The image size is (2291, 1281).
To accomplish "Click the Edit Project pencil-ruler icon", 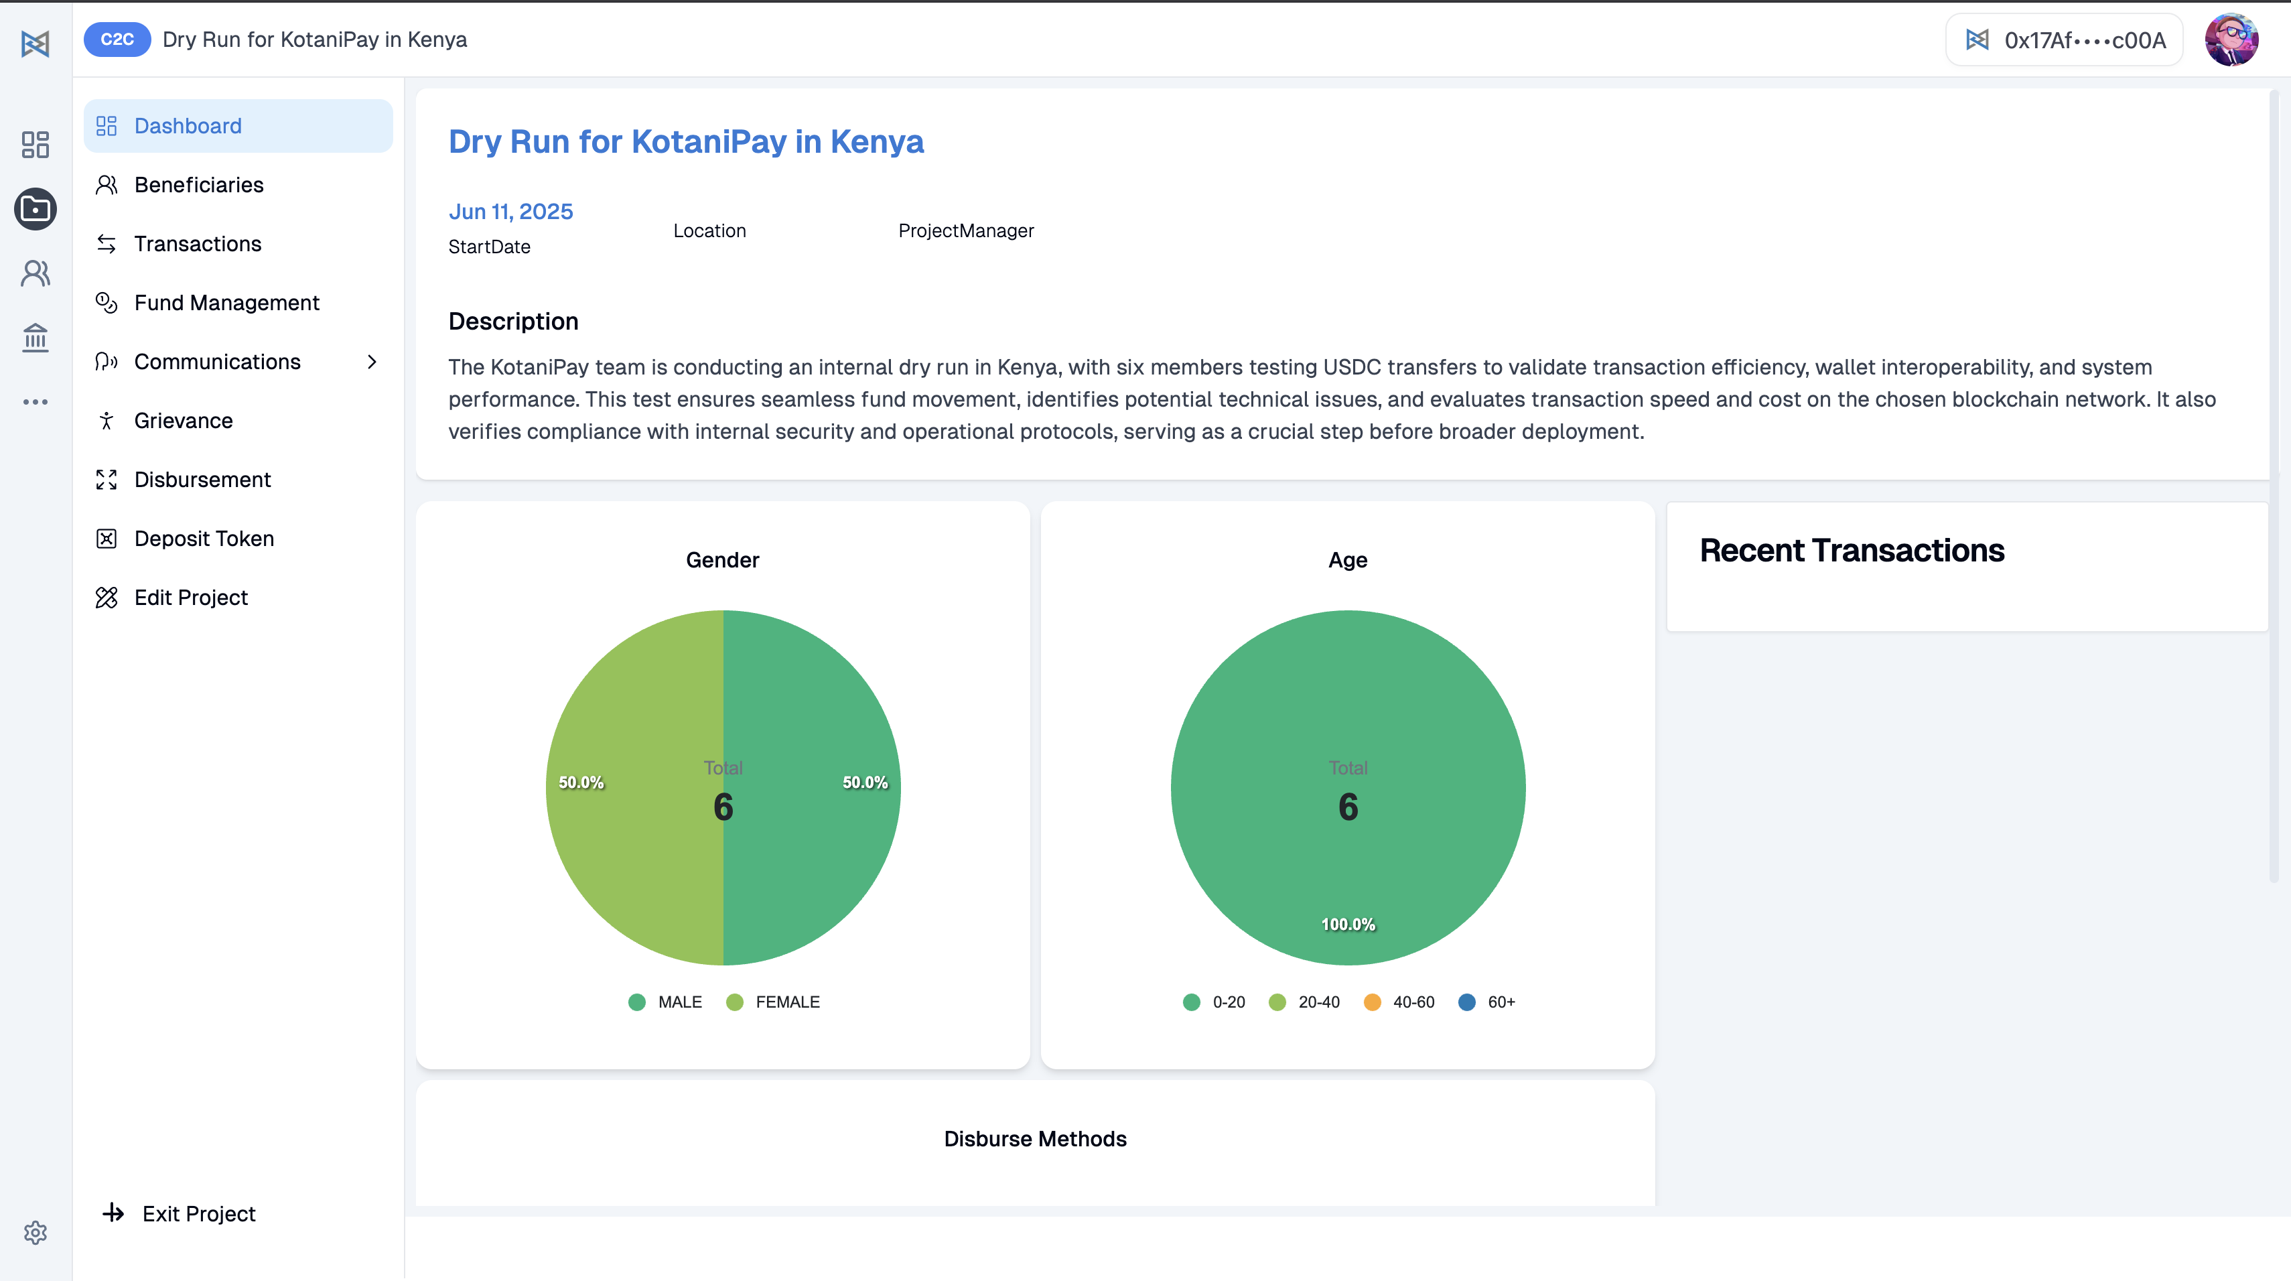I will tap(107, 598).
